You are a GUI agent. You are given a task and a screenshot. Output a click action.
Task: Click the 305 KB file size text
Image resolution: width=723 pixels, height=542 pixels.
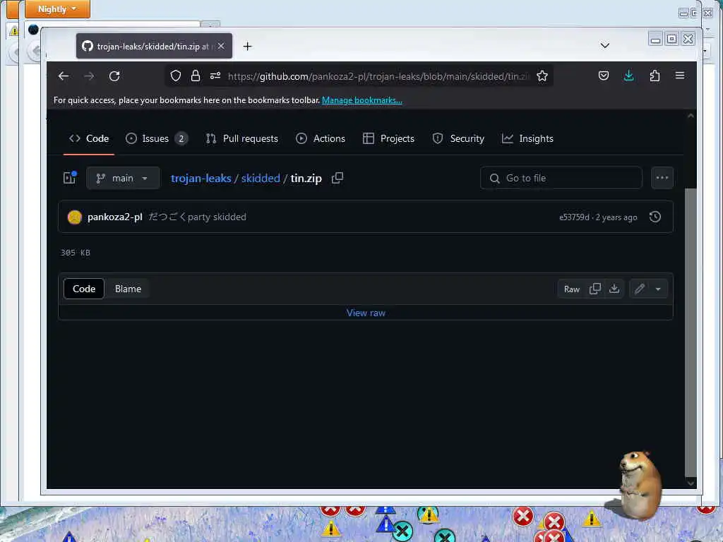click(75, 253)
